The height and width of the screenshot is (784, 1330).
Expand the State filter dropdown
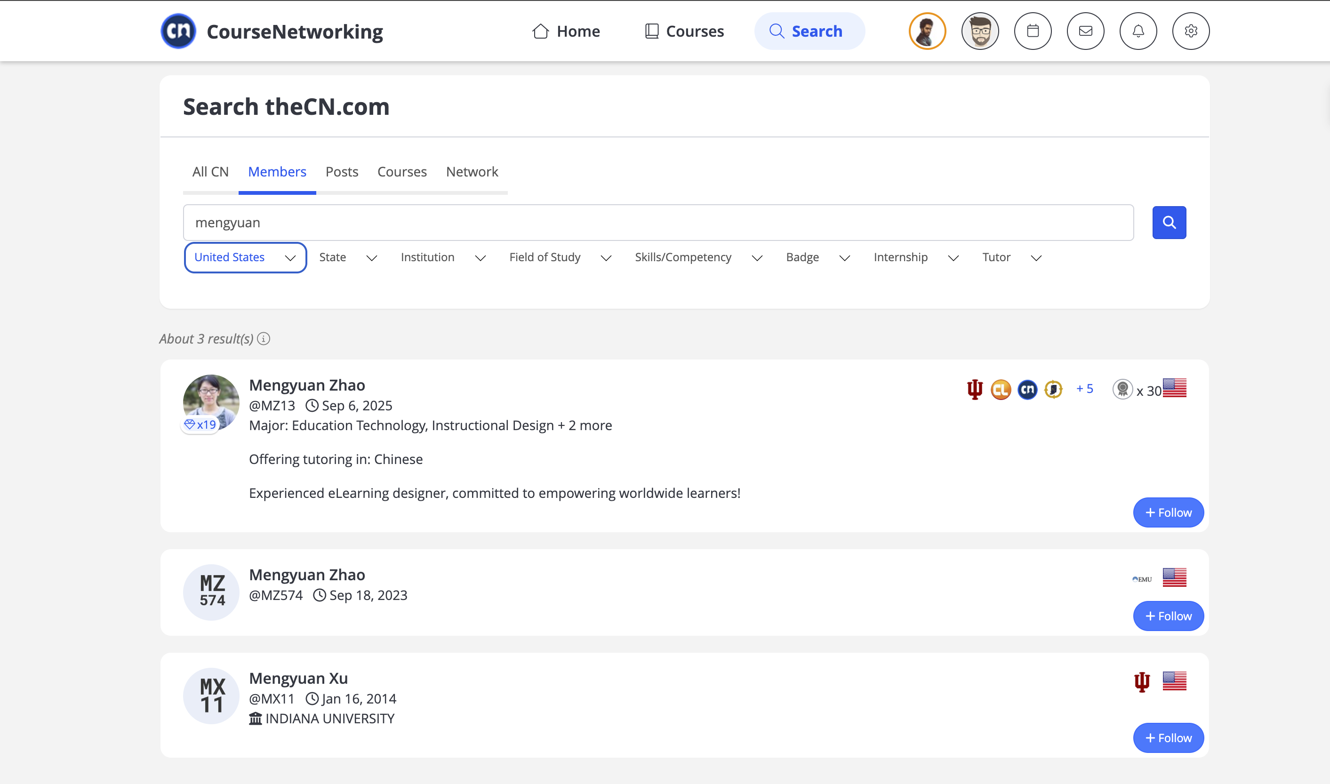click(348, 258)
